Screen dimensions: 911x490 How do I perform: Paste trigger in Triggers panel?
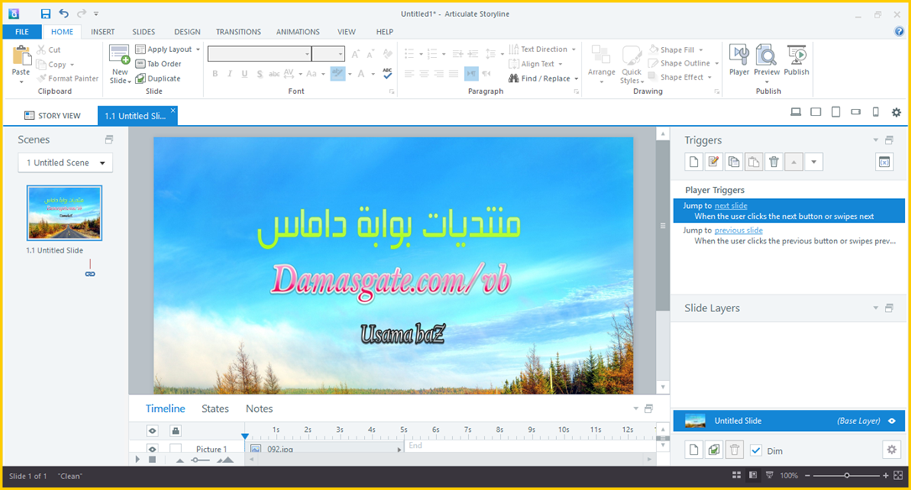[x=753, y=162]
